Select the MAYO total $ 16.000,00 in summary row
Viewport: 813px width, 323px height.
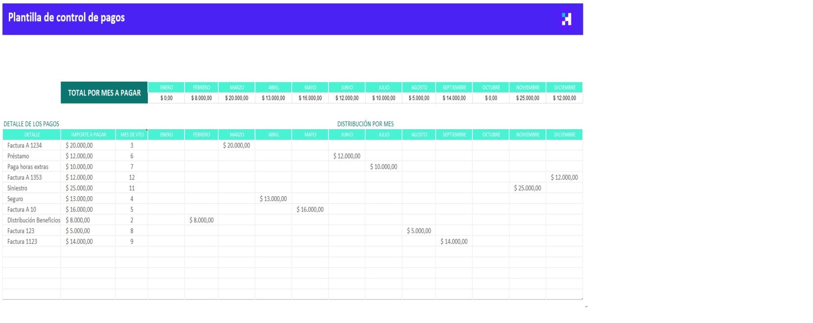tap(310, 98)
